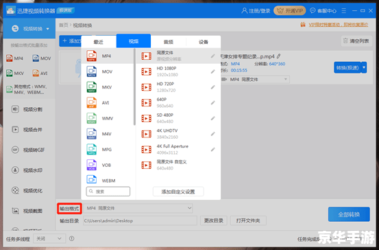Open 视频转GIF tool in sidebar
379x250 pixels.
click(28, 150)
